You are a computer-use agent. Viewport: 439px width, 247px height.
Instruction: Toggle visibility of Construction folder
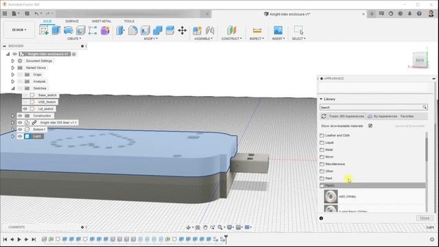20,116
